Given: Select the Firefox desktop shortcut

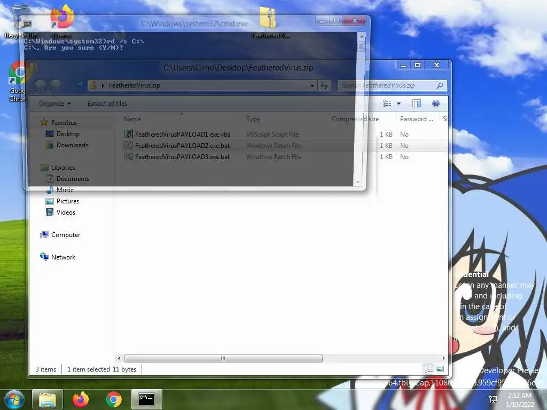Looking at the screenshot, I should click(x=62, y=21).
